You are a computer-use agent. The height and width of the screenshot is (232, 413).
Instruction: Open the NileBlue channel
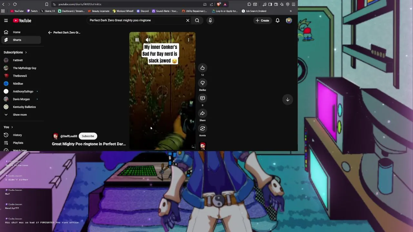21,83
